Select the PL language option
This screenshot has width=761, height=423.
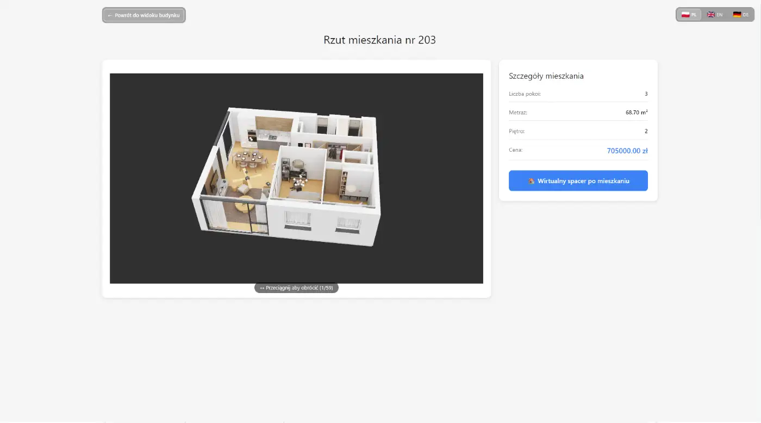(x=689, y=15)
